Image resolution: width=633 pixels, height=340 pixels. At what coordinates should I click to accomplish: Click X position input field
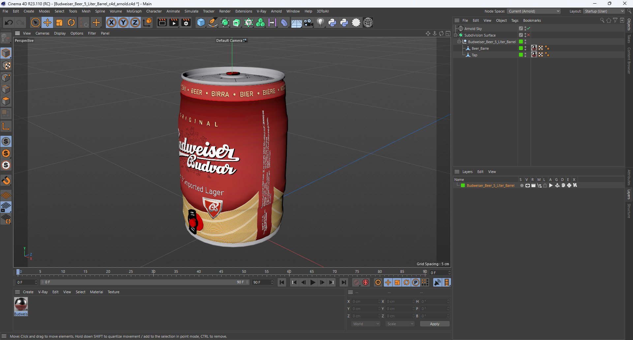[x=366, y=301]
